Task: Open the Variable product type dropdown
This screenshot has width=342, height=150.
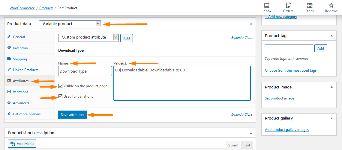Action: click(x=70, y=24)
